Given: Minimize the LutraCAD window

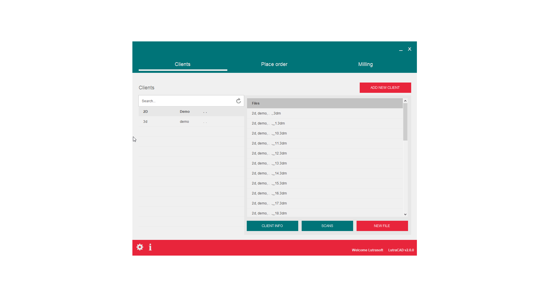Looking at the screenshot, I should click(x=401, y=49).
